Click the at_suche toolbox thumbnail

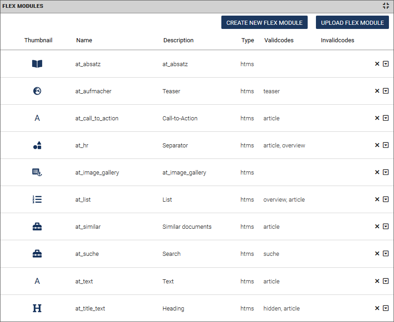pyautogui.click(x=37, y=254)
